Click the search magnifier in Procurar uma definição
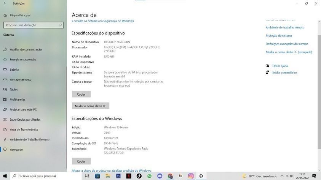Image resolution: width=321 pixels, height=180 pixels. click(x=60, y=25)
